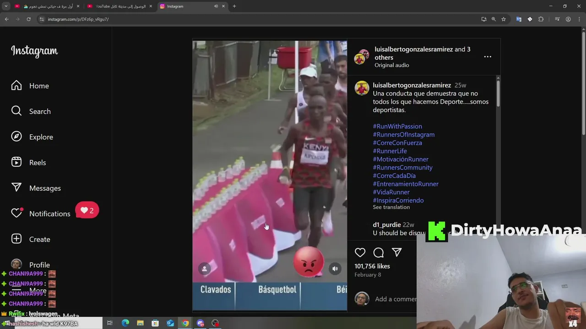Open the #RunnersOfInstagram hashtag
Viewport: 586px width, 329px height.
[404, 134]
